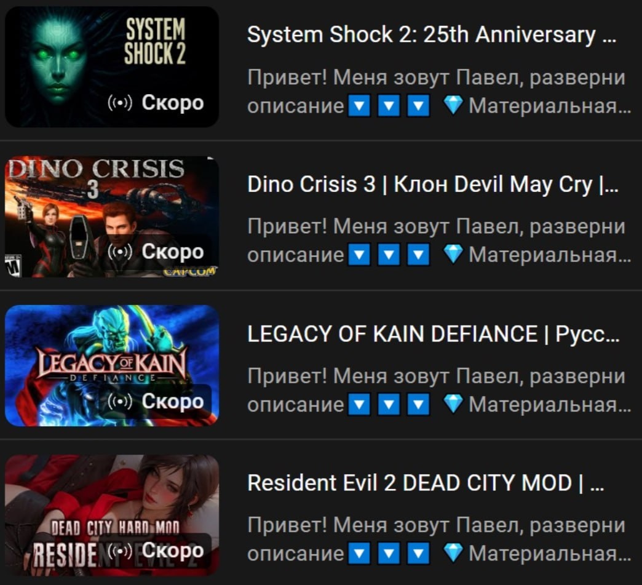Open the Legacy of Kain Defiance thumbnail
The image size is (642, 585).
pos(112,365)
